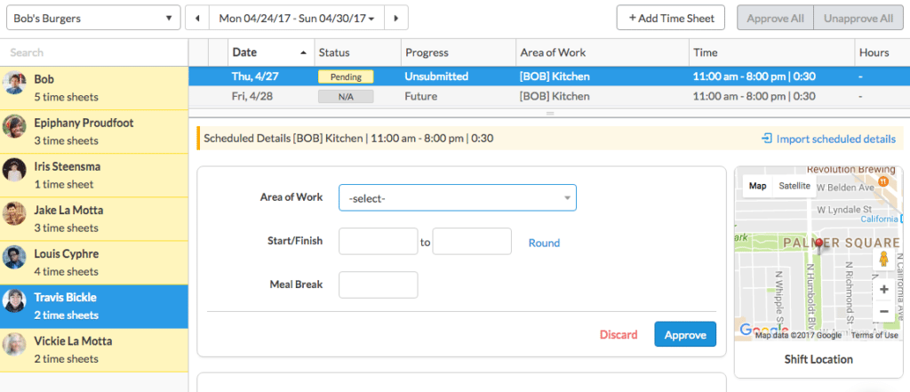Click the import icon beside Import scheduled details
Screen dimensions: 910x392
767,139
